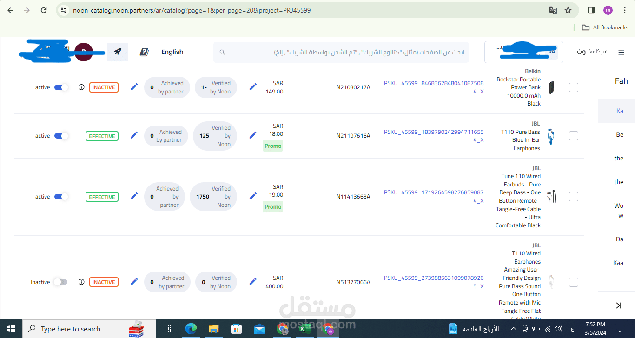
Task: Edit stock pencil for the N51377066A row
Action: tap(134, 282)
